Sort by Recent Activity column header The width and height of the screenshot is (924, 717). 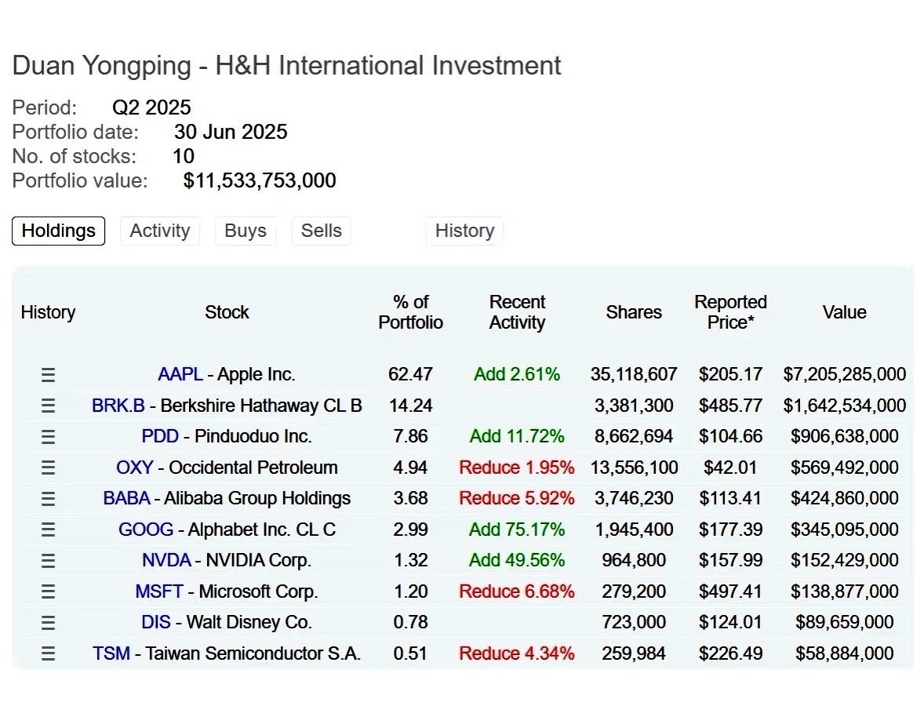(x=518, y=312)
